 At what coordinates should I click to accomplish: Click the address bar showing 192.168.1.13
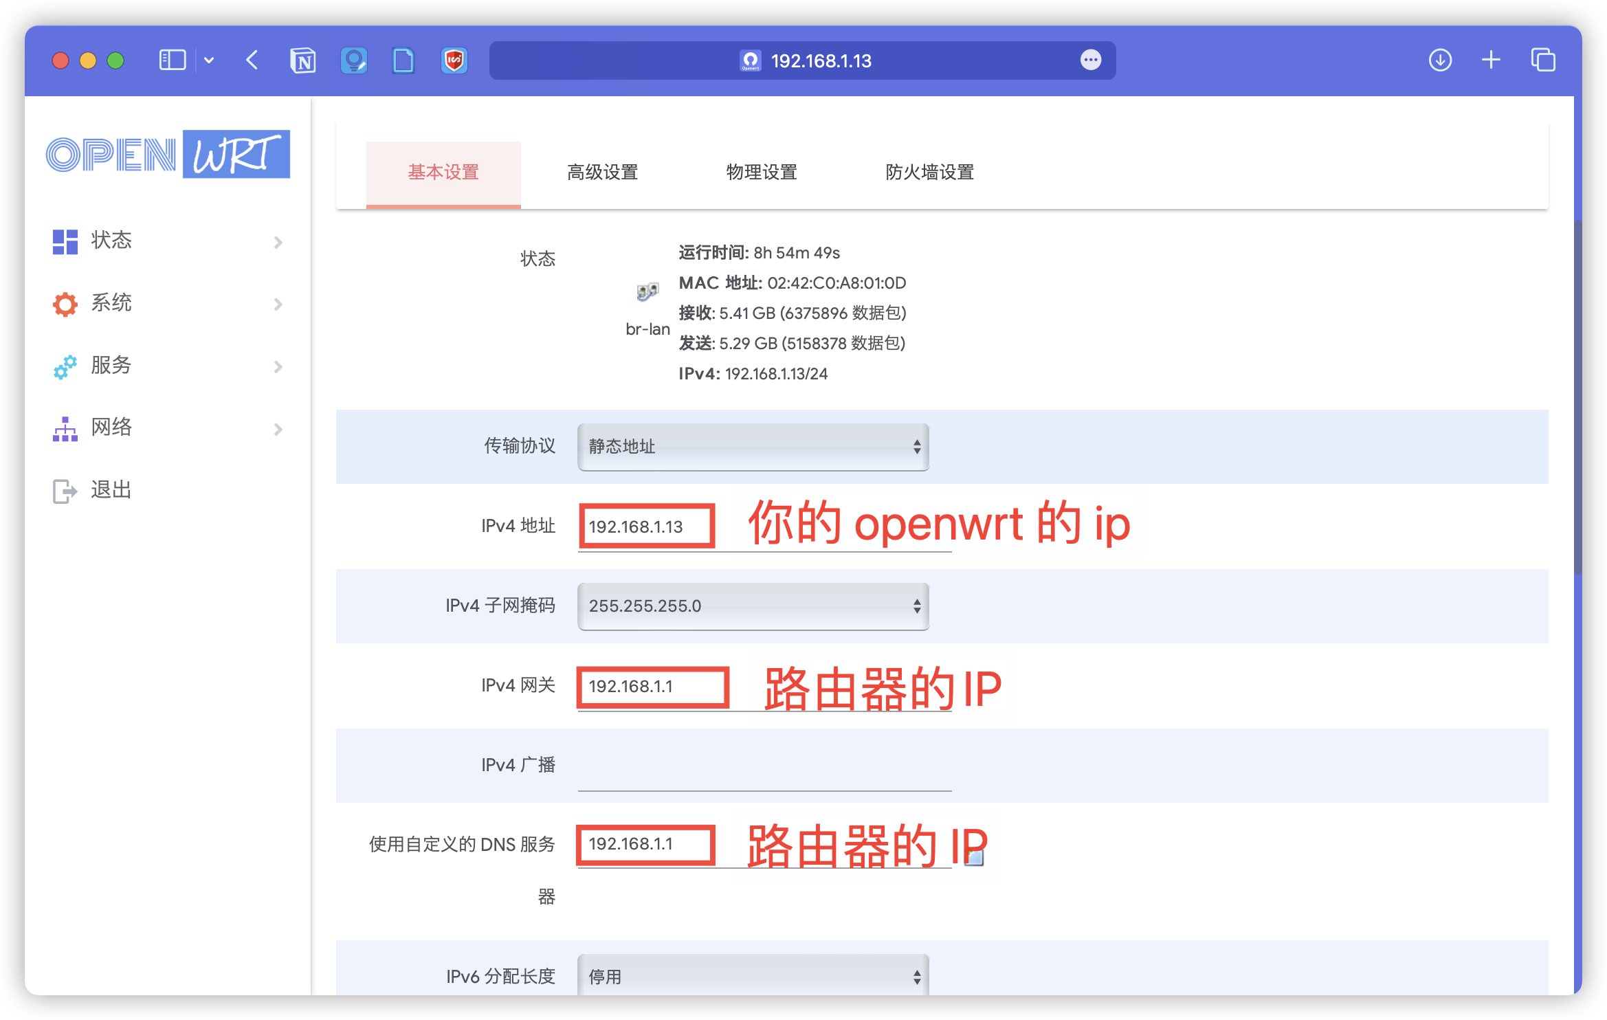pyautogui.click(x=802, y=60)
